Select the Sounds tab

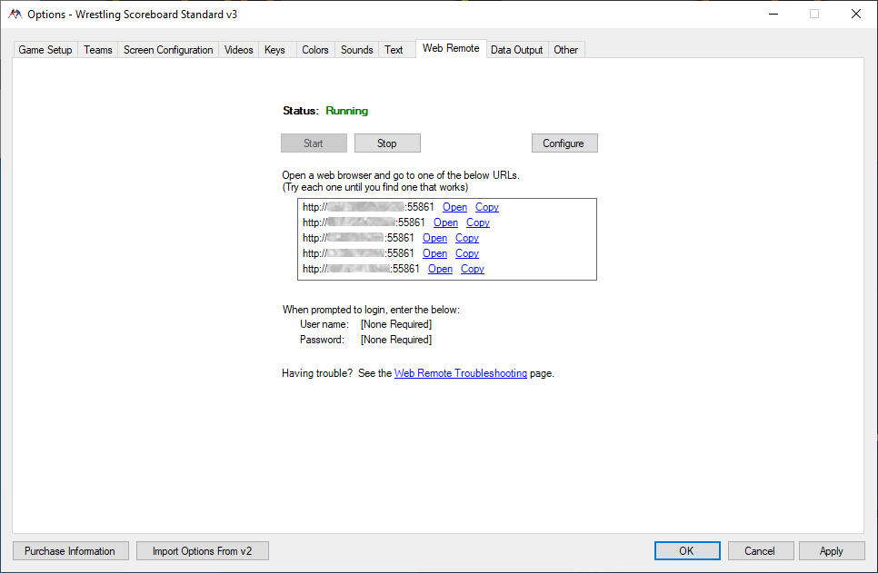pyautogui.click(x=356, y=50)
